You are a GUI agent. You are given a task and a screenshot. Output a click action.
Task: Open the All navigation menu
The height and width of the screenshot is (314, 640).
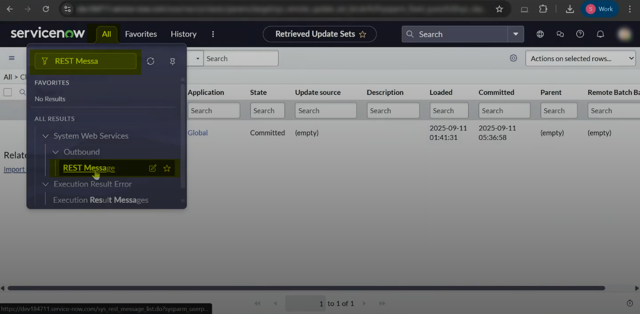(107, 34)
